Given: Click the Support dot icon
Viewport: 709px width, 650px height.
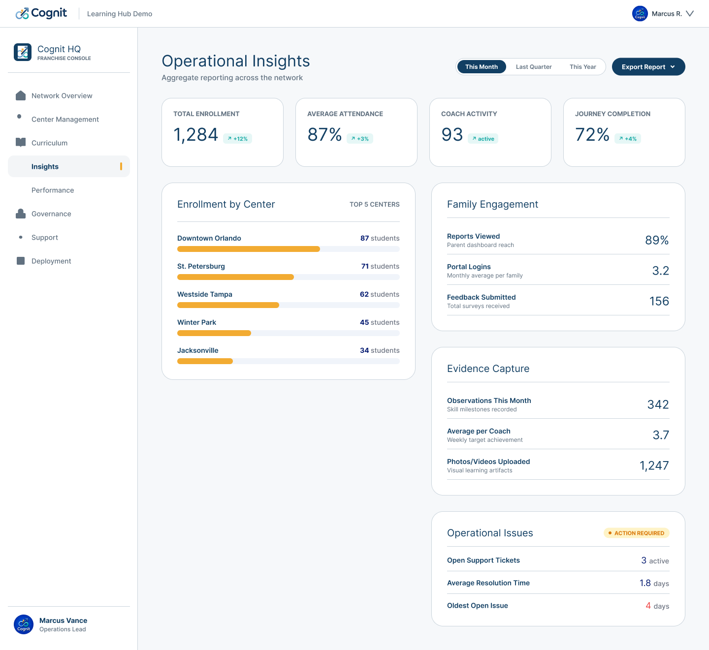Looking at the screenshot, I should [21, 237].
